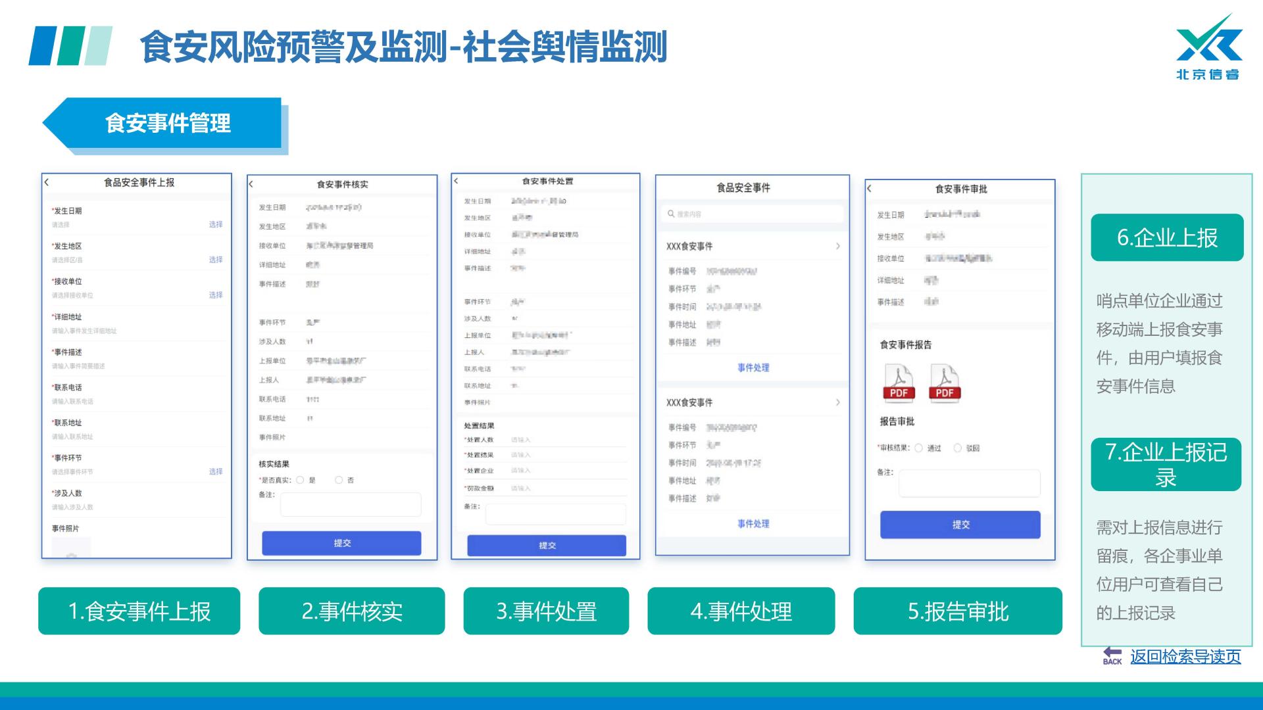Open 选择 picker for 接收单位

216,295
